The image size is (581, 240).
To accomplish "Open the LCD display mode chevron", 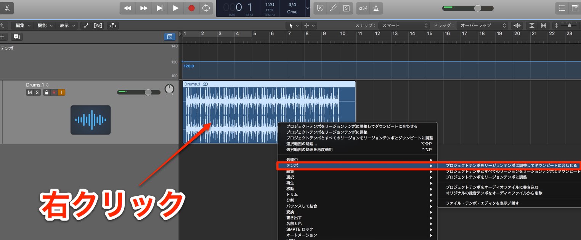I will (x=308, y=8).
